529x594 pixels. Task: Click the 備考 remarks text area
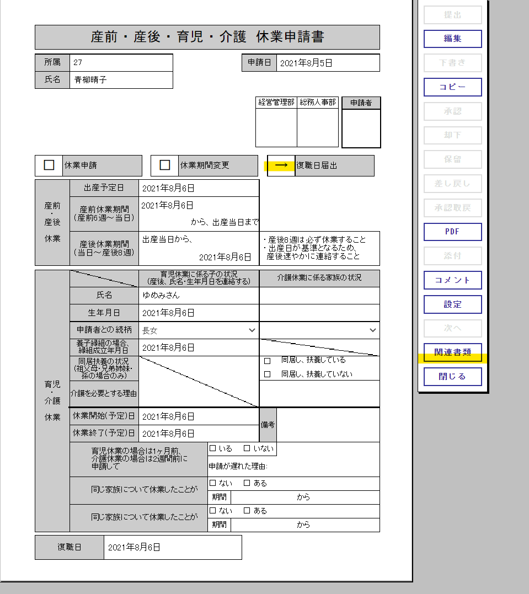pos(328,425)
